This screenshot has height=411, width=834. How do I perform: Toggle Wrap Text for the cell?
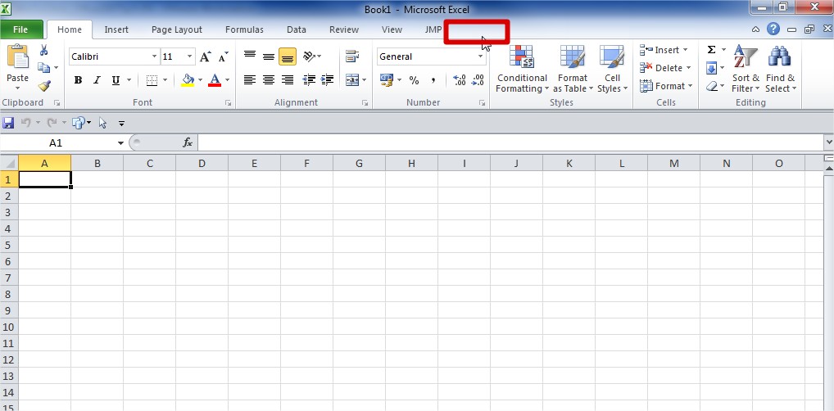pyautogui.click(x=352, y=56)
